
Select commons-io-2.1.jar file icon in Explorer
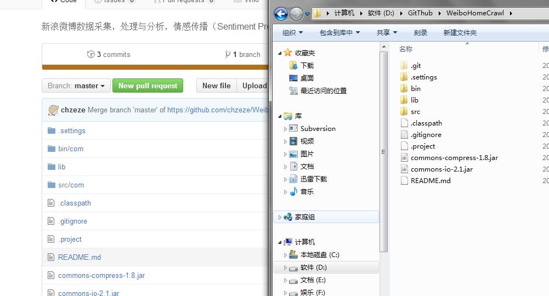pyautogui.click(x=404, y=169)
